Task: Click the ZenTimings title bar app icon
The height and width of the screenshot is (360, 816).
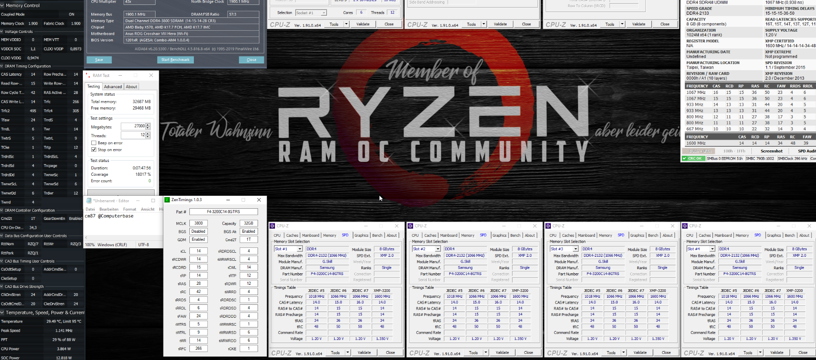Action: (x=167, y=200)
